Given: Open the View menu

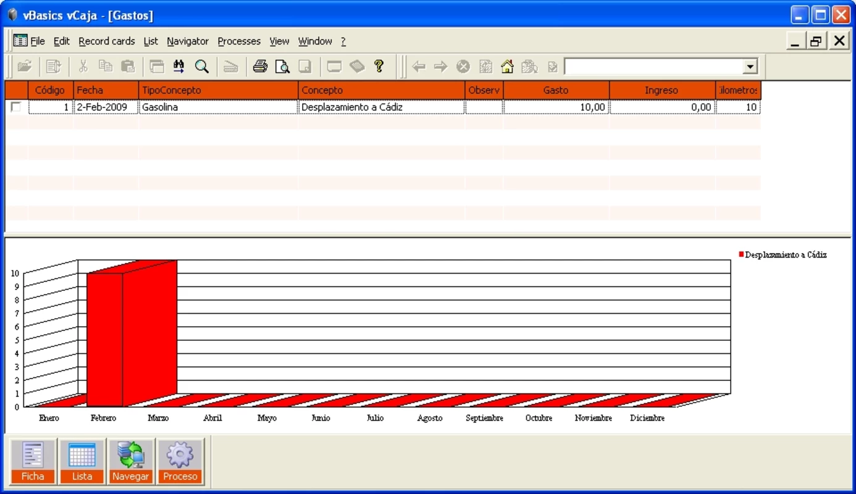Looking at the screenshot, I should tap(279, 41).
